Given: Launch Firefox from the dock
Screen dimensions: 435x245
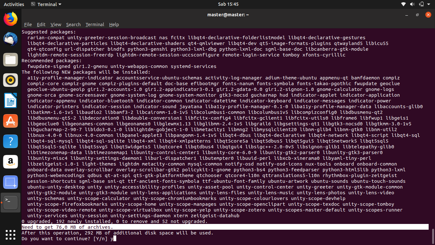Looking at the screenshot, I should click(x=10, y=19).
